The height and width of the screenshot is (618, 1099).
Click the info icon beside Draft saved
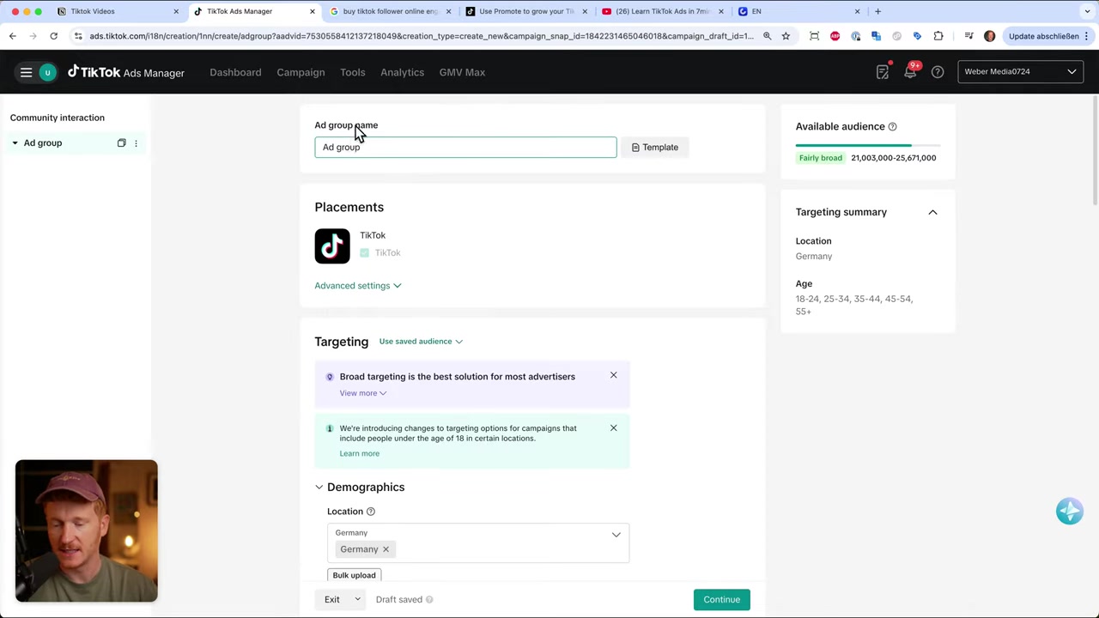[429, 600]
